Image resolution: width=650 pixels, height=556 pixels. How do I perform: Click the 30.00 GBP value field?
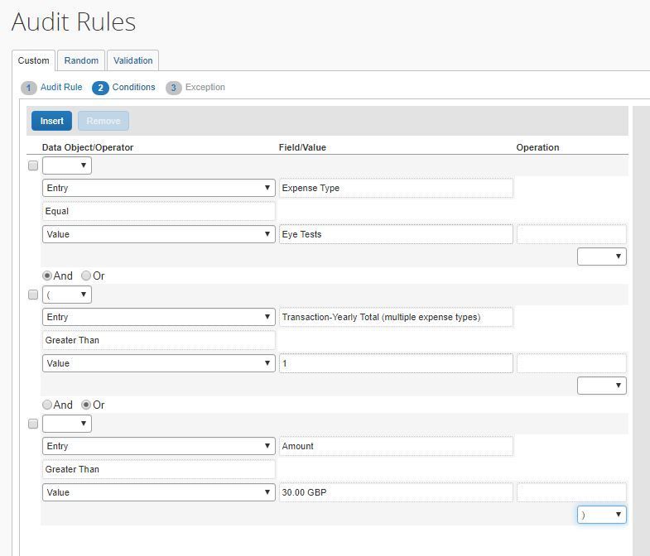click(x=396, y=492)
